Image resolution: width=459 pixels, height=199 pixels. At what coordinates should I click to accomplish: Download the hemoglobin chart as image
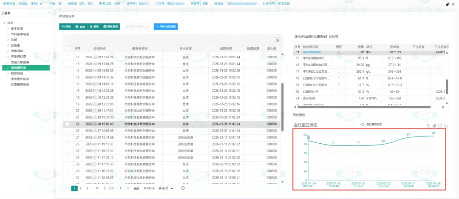[x=446, y=125]
